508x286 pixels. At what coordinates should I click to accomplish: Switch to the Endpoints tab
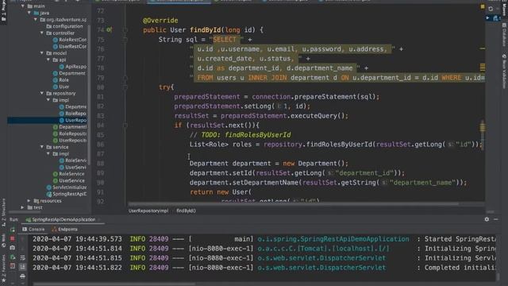[x=65, y=230]
